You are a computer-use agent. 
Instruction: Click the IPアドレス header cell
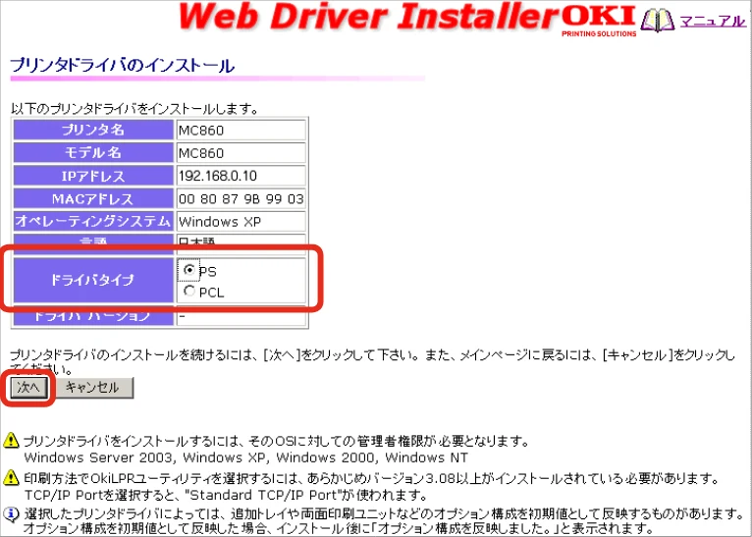(x=93, y=176)
